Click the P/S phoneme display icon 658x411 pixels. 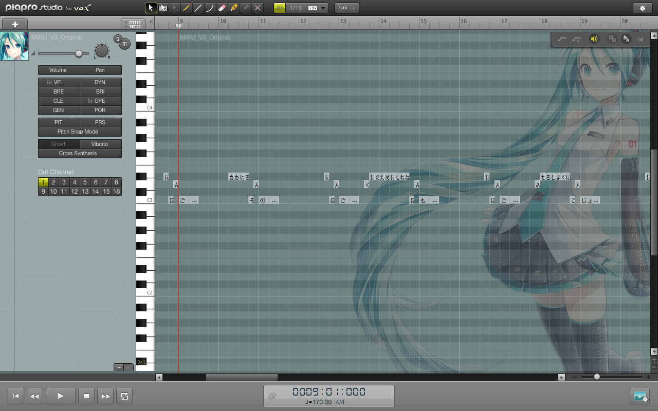(x=612, y=39)
